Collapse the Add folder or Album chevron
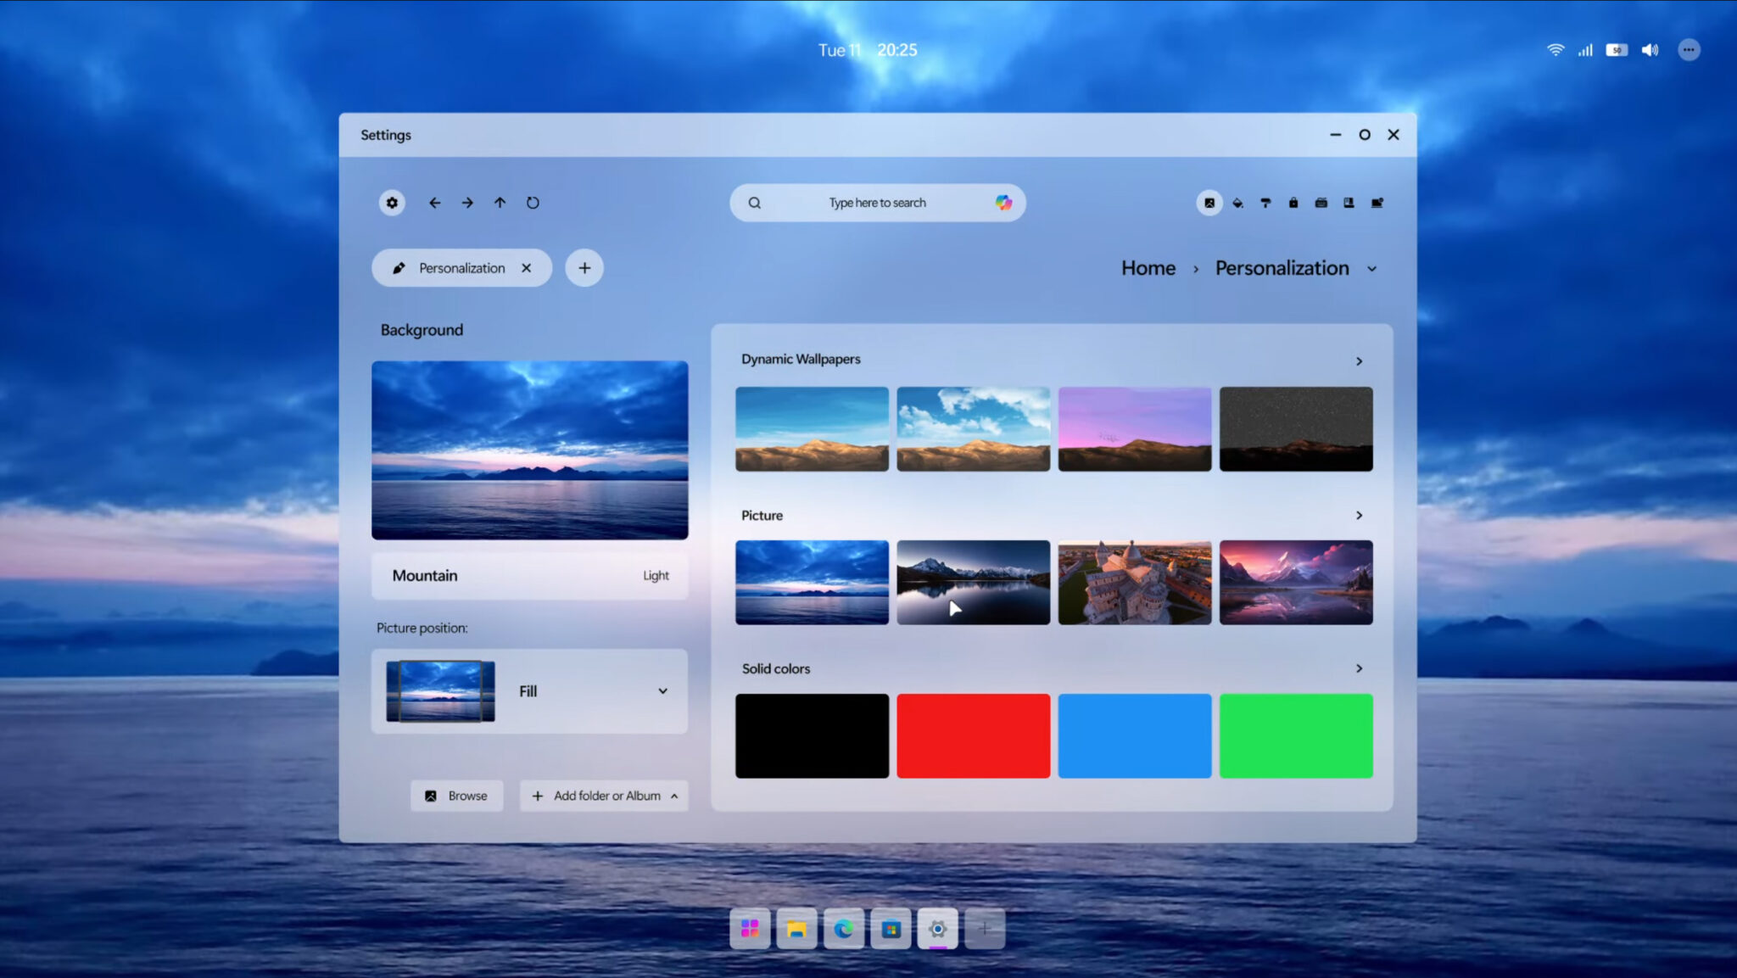The image size is (1737, 978). coord(674,796)
